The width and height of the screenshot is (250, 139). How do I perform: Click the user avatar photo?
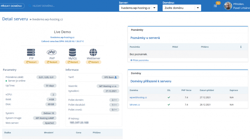[x=228, y=6]
